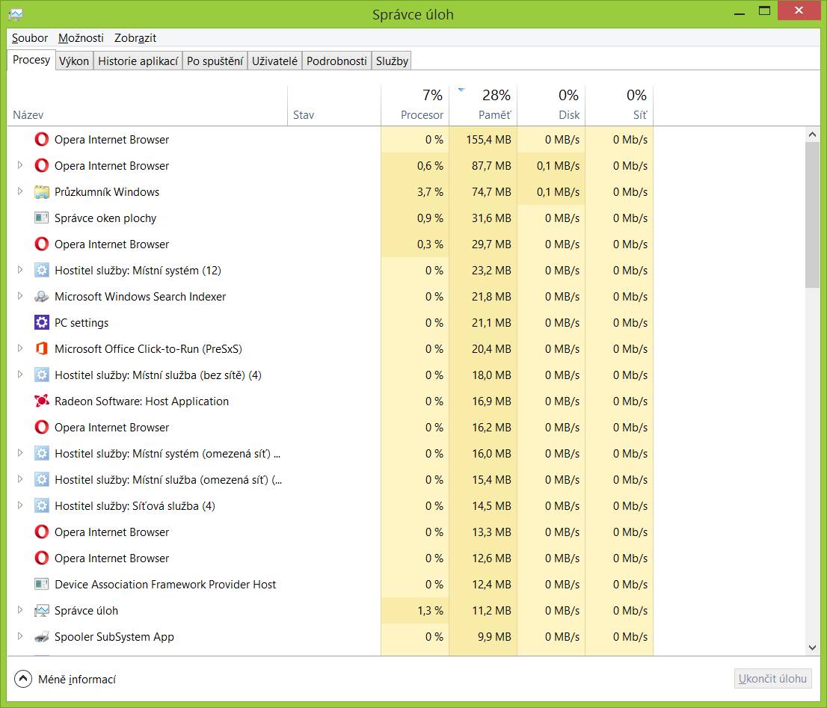Select the Průzkumník Windows folder icon
The height and width of the screenshot is (708, 827).
pyautogui.click(x=42, y=192)
